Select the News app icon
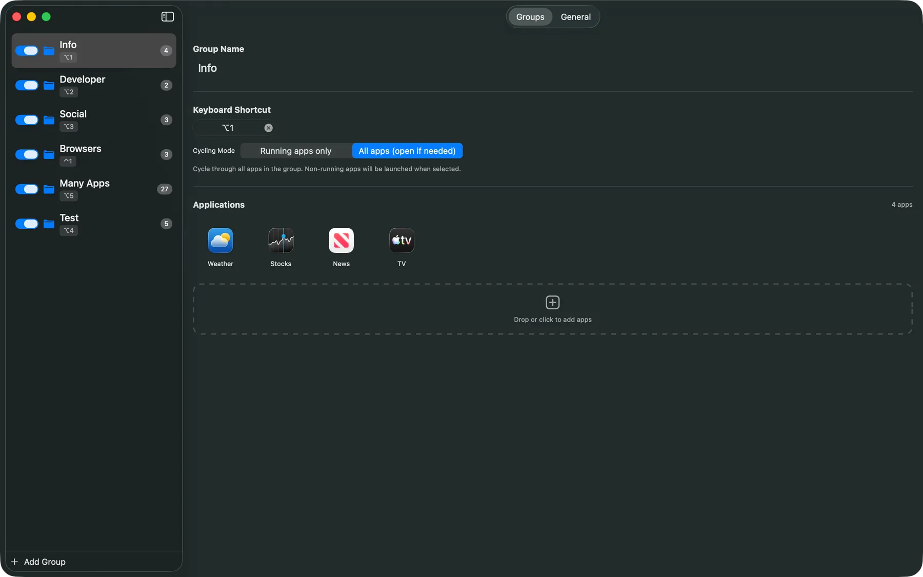 (x=341, y=241)
